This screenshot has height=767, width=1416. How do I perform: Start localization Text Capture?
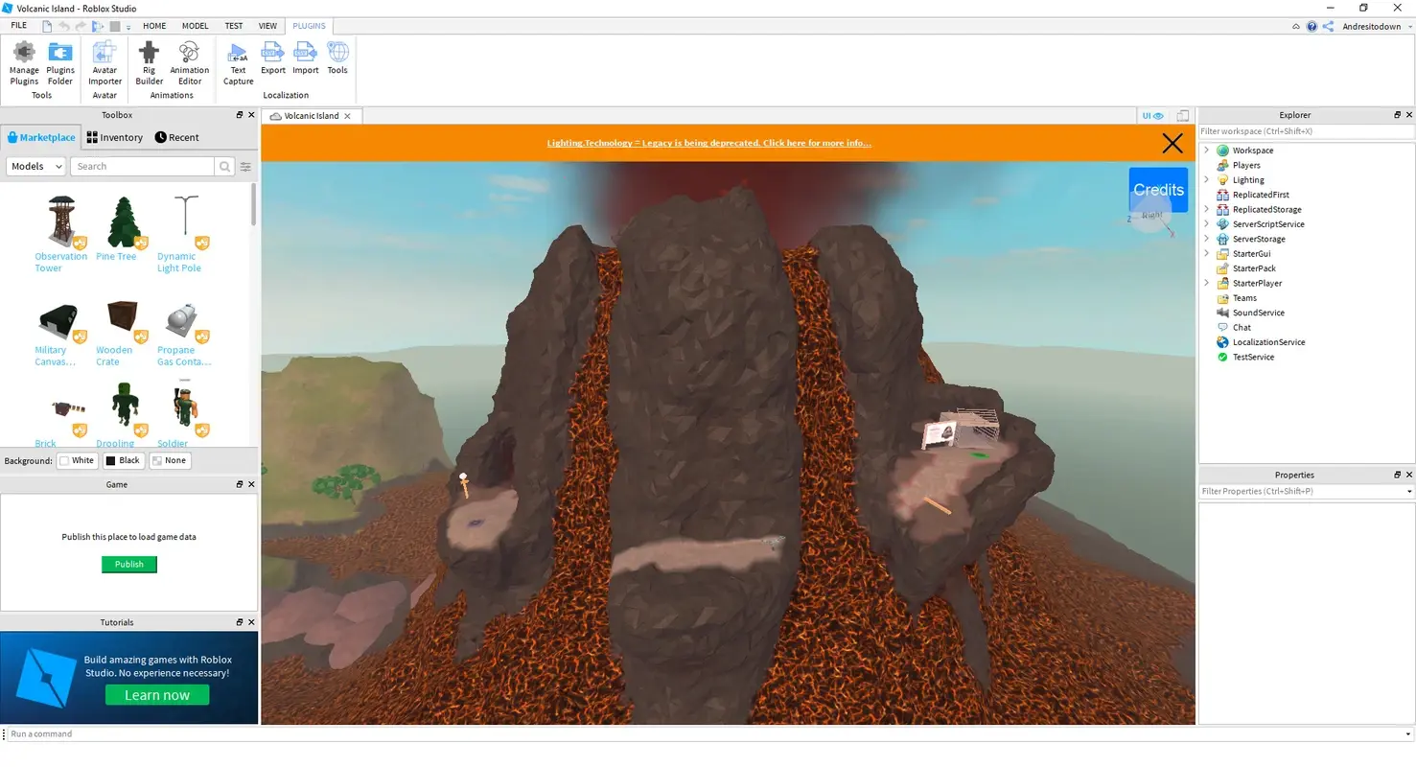(x=238, y=63)
